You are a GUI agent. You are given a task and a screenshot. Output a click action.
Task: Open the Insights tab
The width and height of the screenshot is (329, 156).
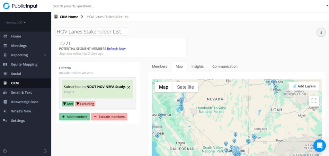click(197, 66)
